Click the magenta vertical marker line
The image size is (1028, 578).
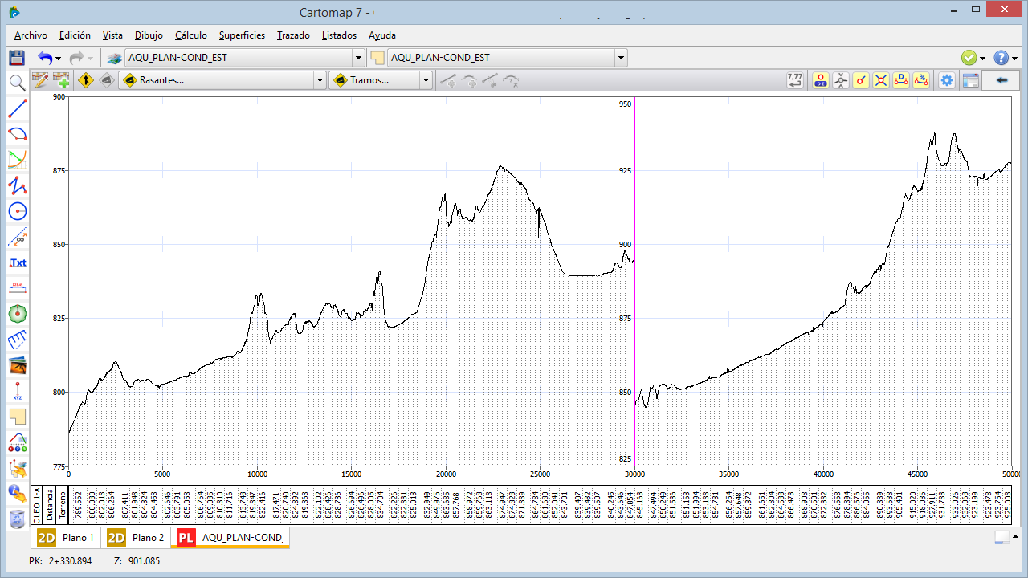(634, 281)
